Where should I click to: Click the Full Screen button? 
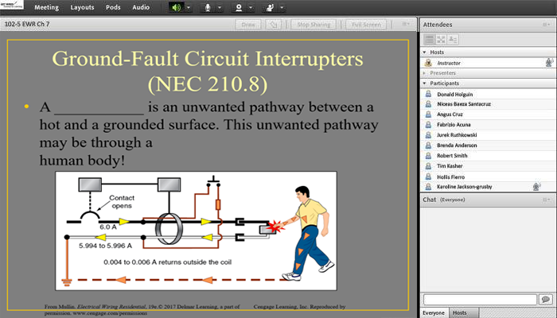point(367,25)
